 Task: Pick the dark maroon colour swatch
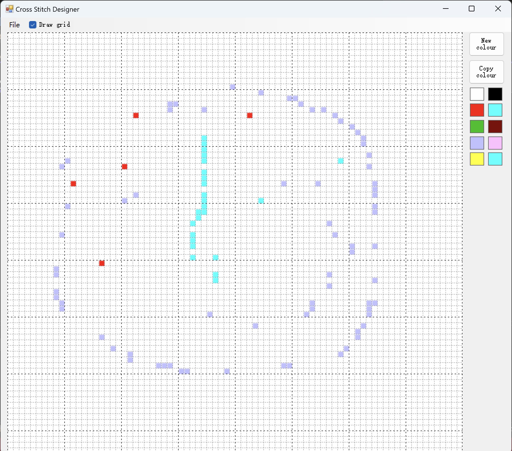[495, 127]
